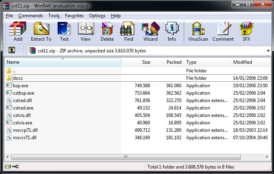Click the cstvis.dll file icon
This screenshot has height=174, width=274.
[x=9, y=115]
